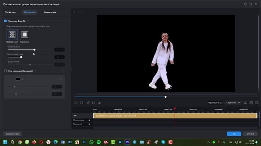Show hidden system tray icons

click(208, 142)
